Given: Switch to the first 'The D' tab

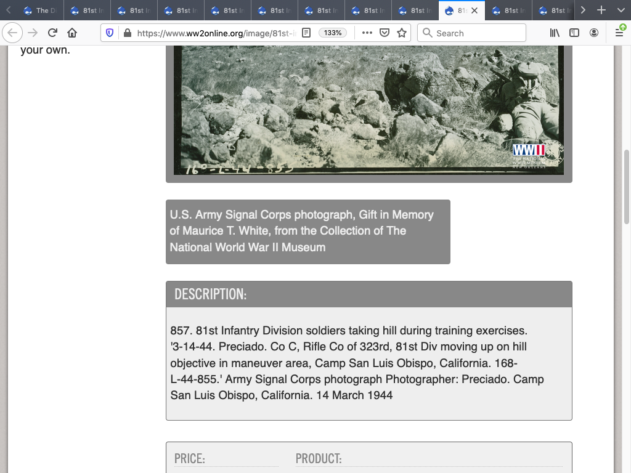Looking at the screenshot, I should pyautogui.click(x=41, y=10).
